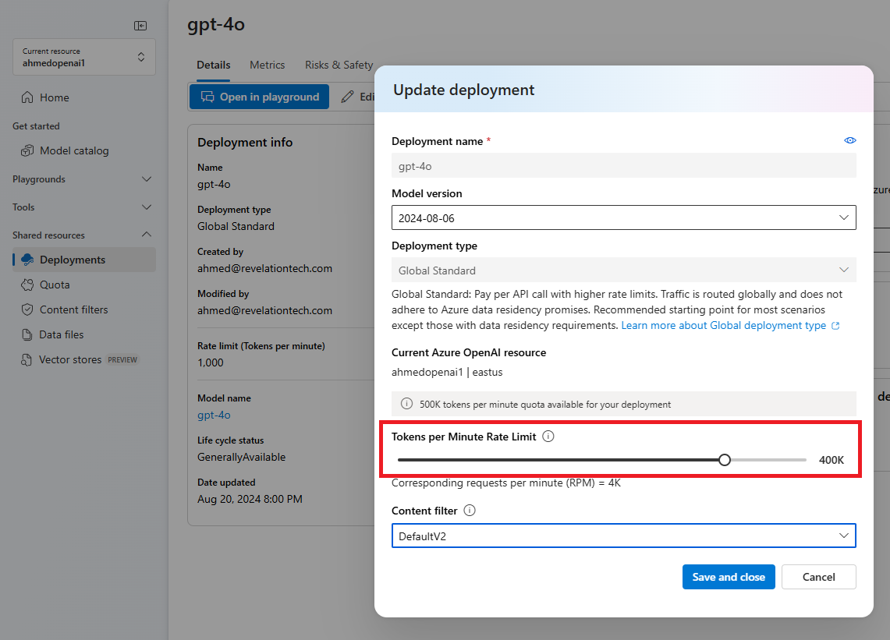Viewport: 890px width, 640px height.
Task: Click info icon beside Tokens per Minute Rate Limit
Action: pyautogui.click(x=548, y=437)
